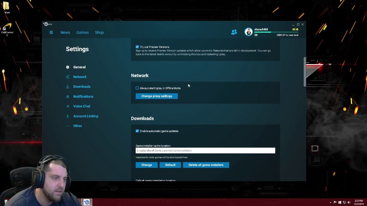The image size is (367, 206).
Task: Click the Account Linking person icon
Action: pyautogui.click(x=68, y=116)
